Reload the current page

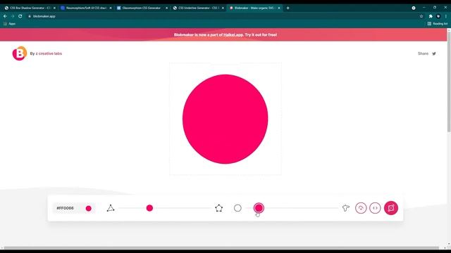pyautogui.click(x=20, y=16)
